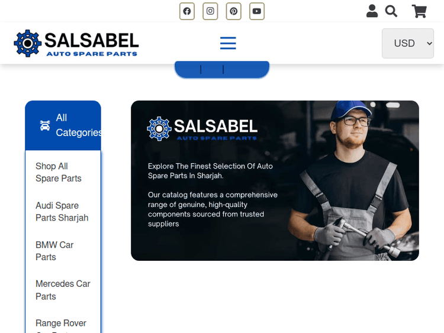
Task: Expand the USD currency dropdown
Action: [x=408, y=43]
